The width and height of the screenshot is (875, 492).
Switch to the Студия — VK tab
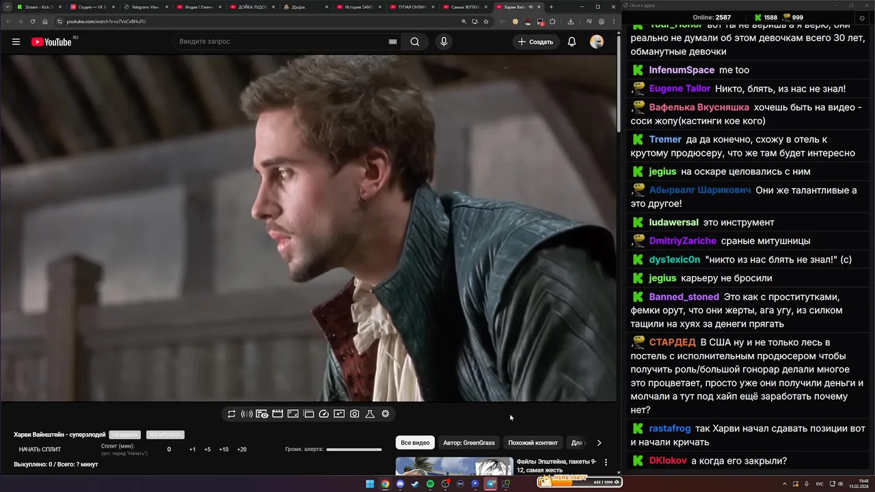tap(92, 7)
